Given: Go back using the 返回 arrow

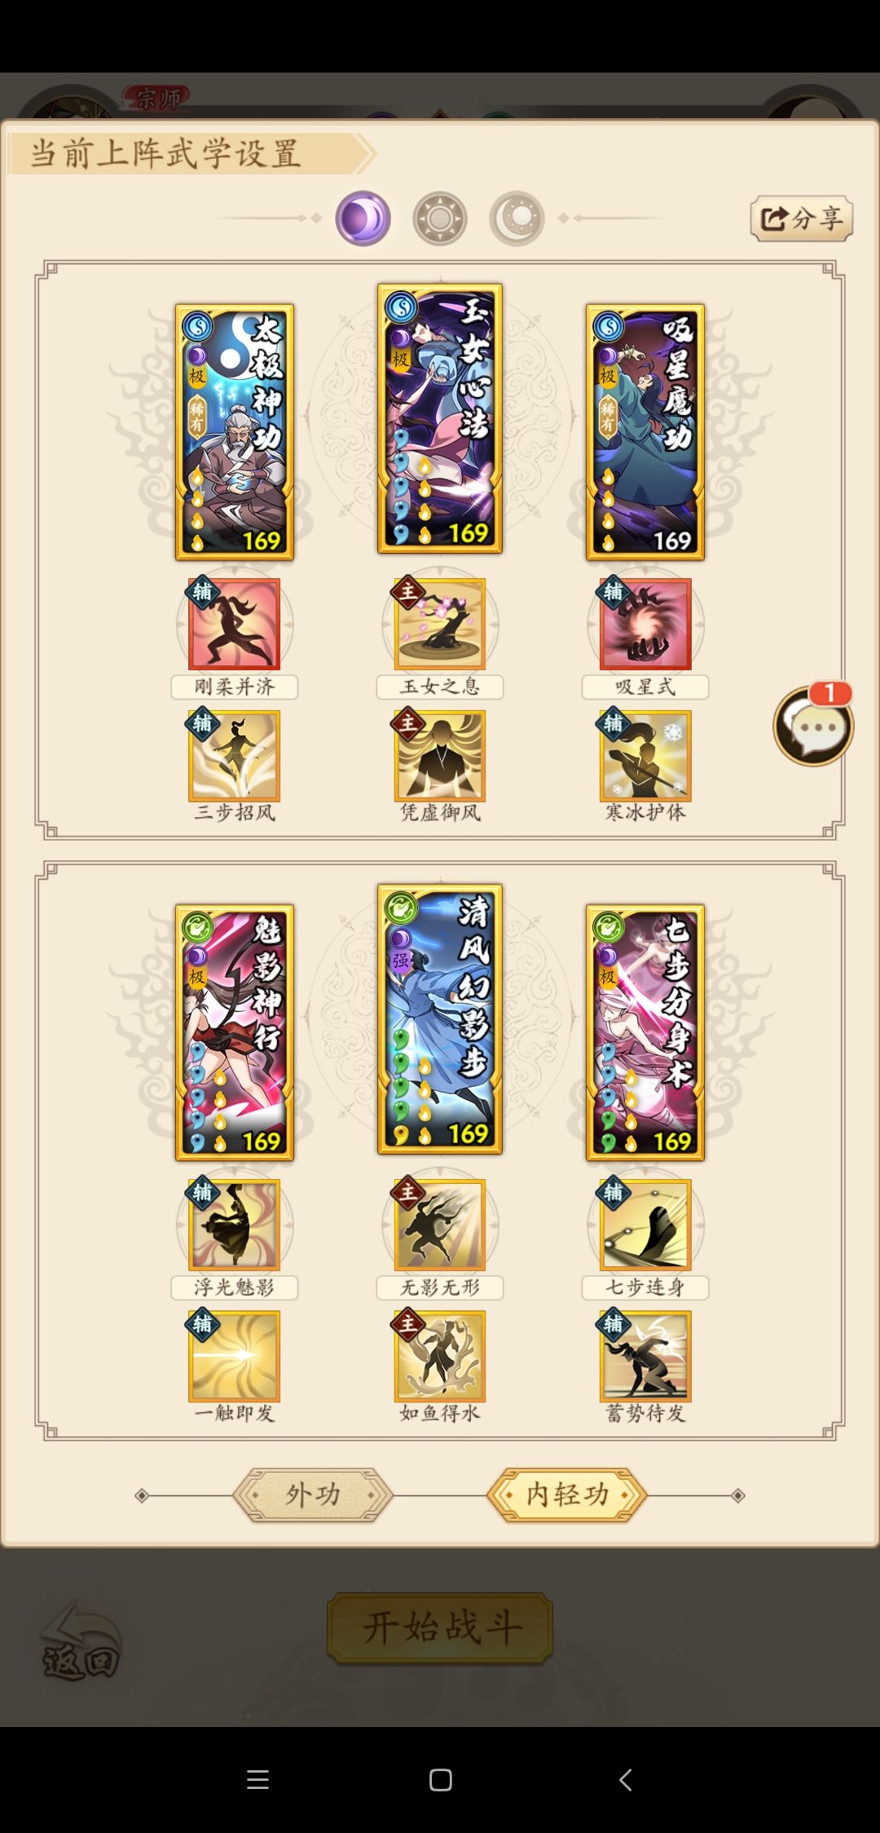Looking at the screenshot, I should tap(80, 1641).
